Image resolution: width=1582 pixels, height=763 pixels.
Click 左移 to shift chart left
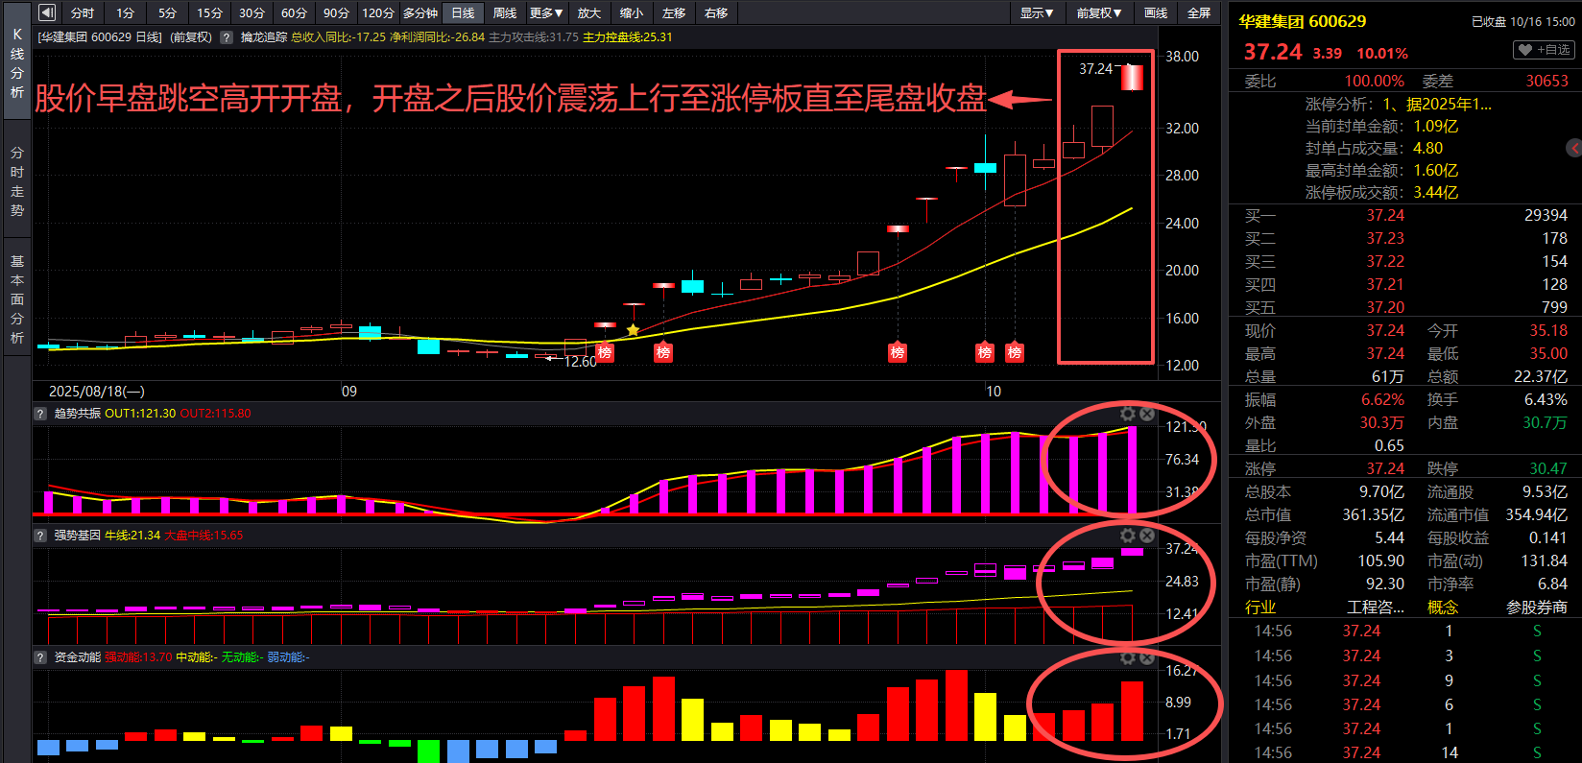[x=674, y=12]
